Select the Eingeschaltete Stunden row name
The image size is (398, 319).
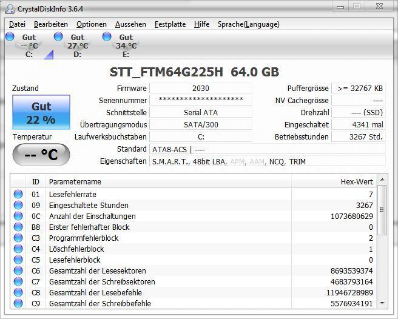89,206
